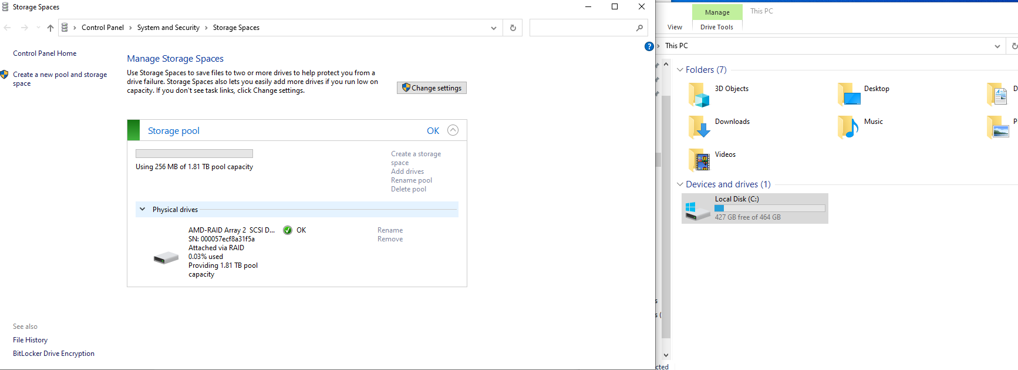Click the pool capacity usage bar

[194, 153]
